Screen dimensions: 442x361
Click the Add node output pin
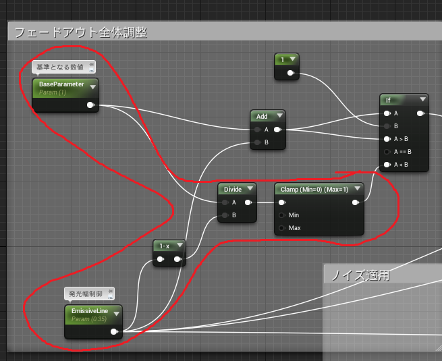pyautogui.click(x=277, y=130)
